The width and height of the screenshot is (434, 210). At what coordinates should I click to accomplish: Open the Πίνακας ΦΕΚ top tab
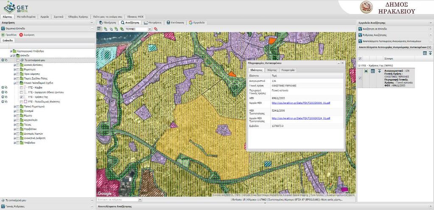pyautogui.click(x=135, y=17)
